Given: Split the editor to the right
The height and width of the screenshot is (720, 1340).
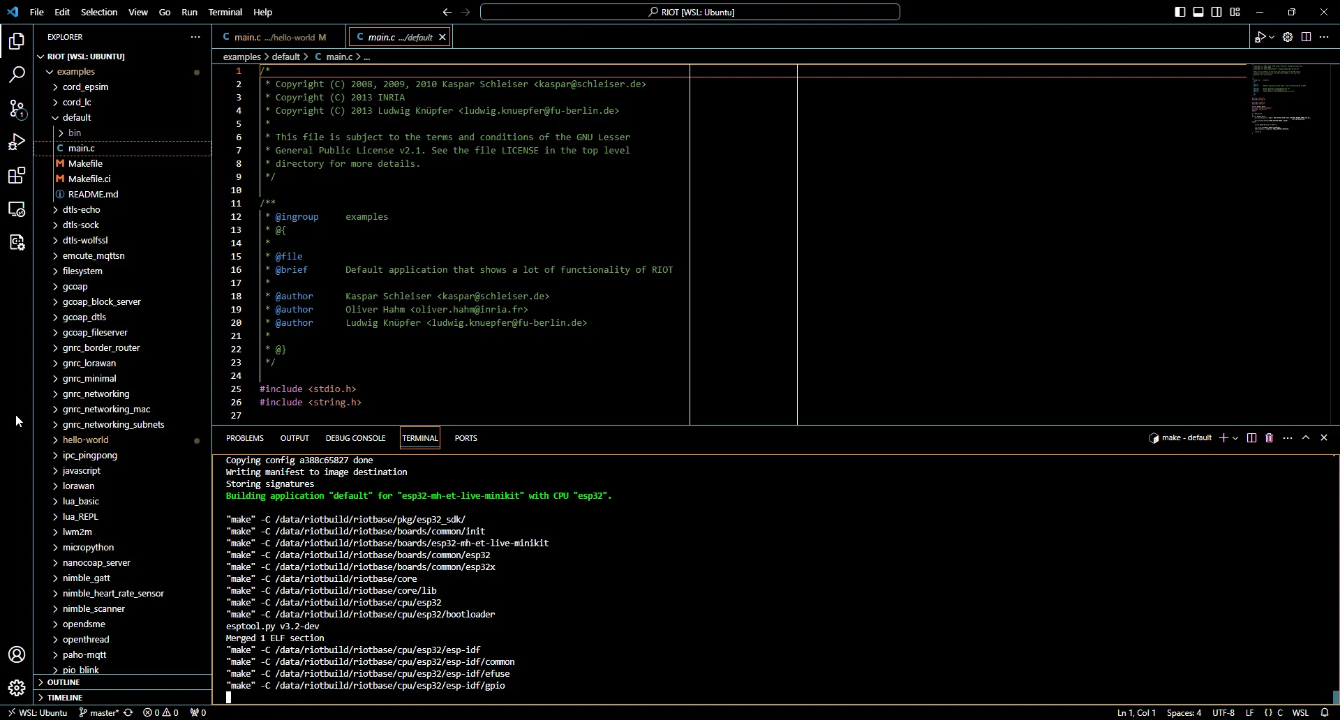Looking at the screenshot, I should pyautogui.click(x=1306, y=37).
